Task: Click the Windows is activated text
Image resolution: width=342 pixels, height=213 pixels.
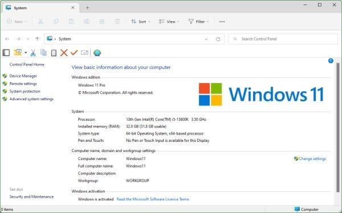Action: click(x=96, y=199)
